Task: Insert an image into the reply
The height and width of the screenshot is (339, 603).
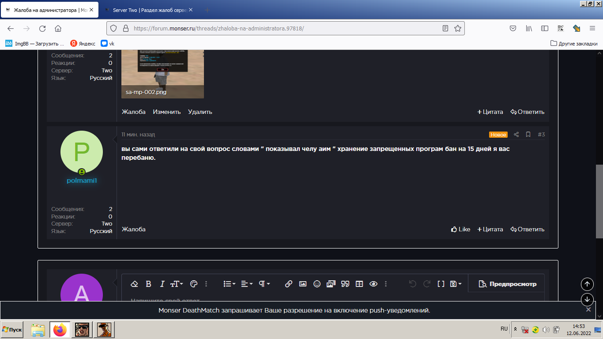Action: (x=303, y=284)
